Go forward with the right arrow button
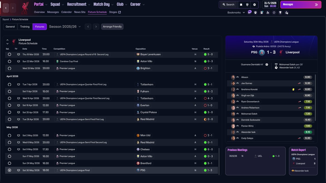 click(x=13, y=8)
